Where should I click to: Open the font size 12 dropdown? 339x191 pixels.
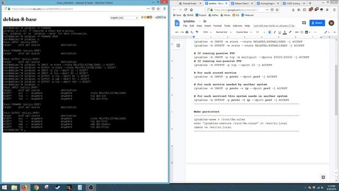[260, 32]
